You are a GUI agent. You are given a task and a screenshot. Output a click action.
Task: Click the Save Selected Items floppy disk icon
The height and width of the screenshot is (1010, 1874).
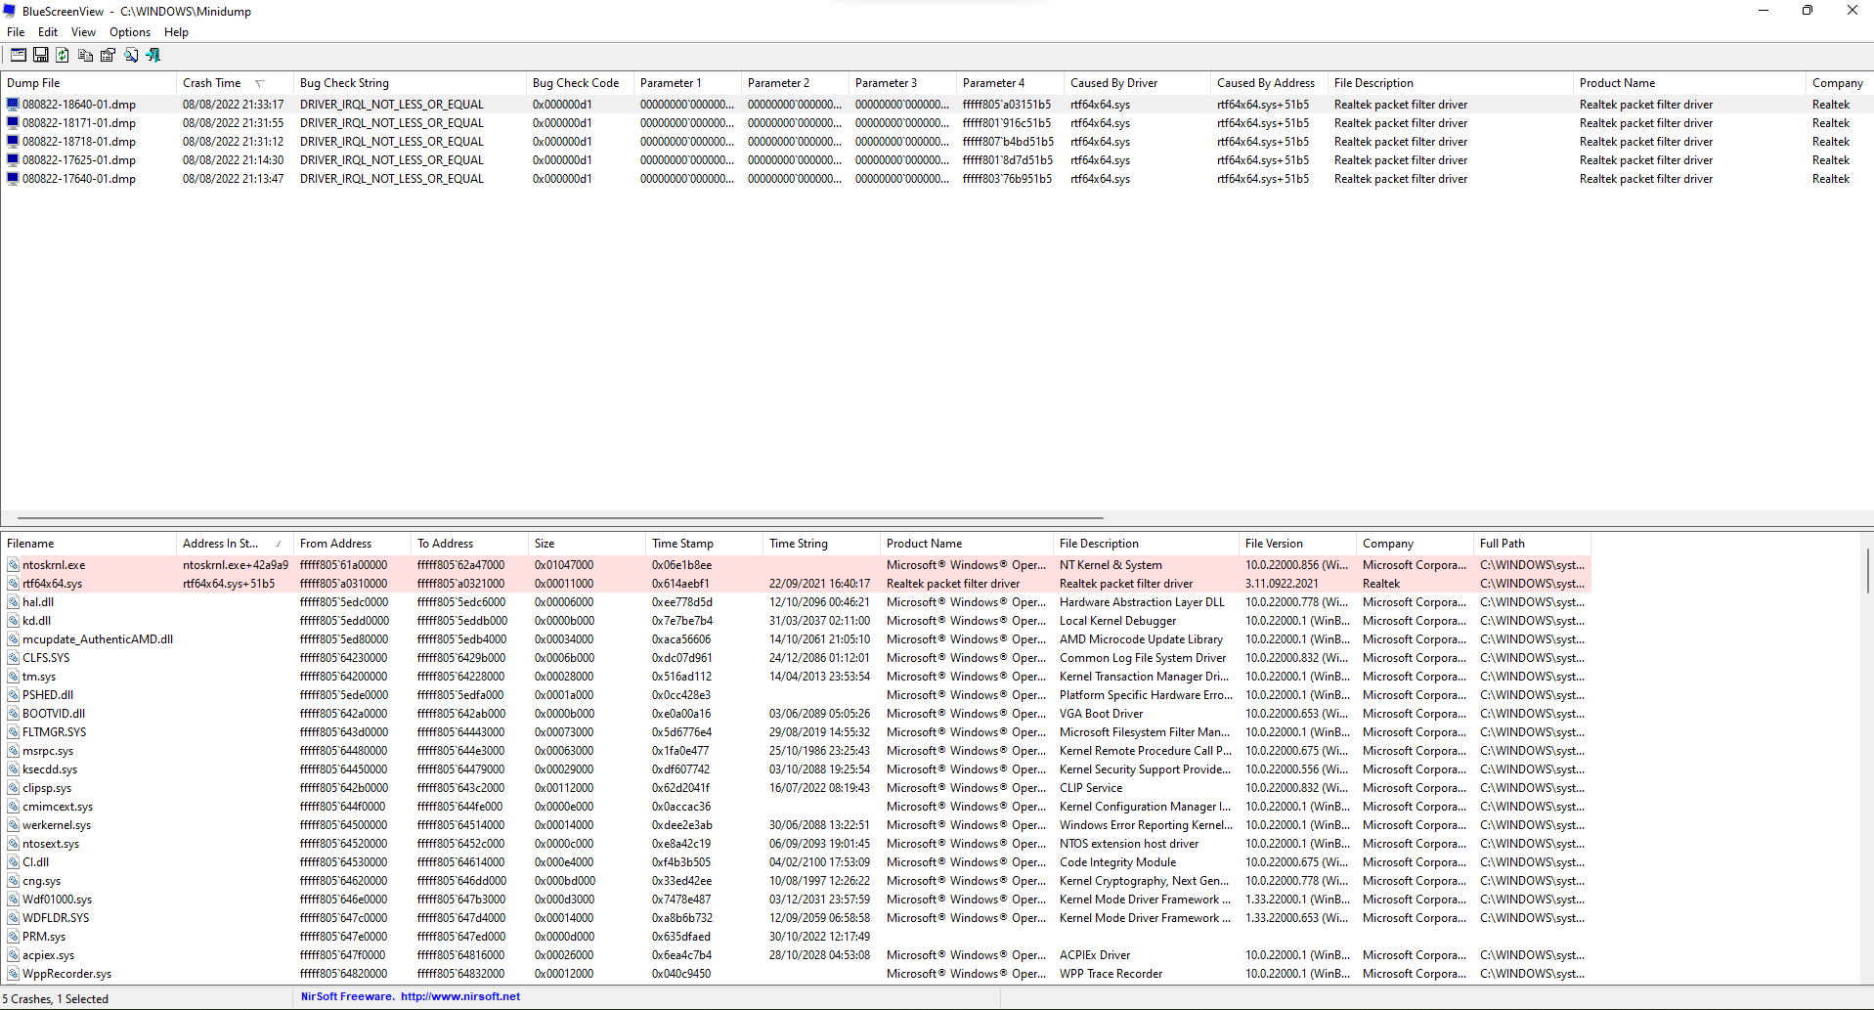(x=41, y=55)
